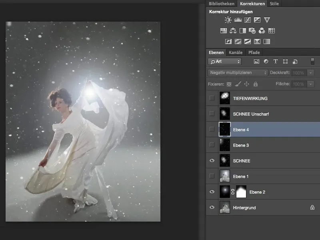
Task: Open the blend mode dropdown Negativ multiplizieren
Action: point(238,73)
